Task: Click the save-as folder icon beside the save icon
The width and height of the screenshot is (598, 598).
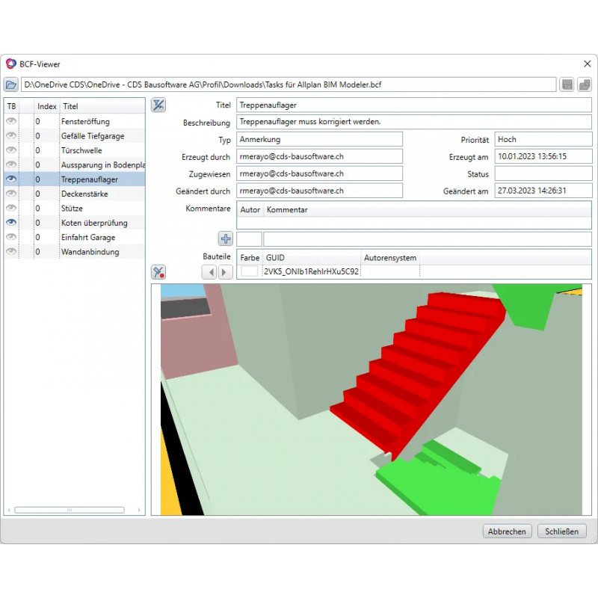Action: tap(584, 84)
